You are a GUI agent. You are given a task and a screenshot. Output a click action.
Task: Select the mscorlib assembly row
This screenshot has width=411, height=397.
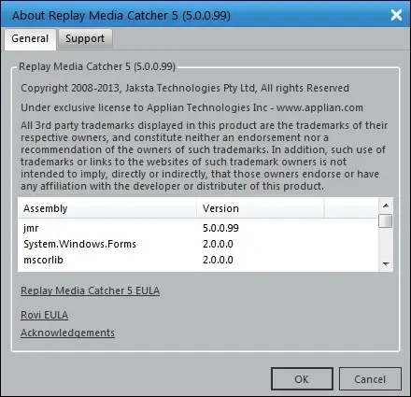pos(198,260)
